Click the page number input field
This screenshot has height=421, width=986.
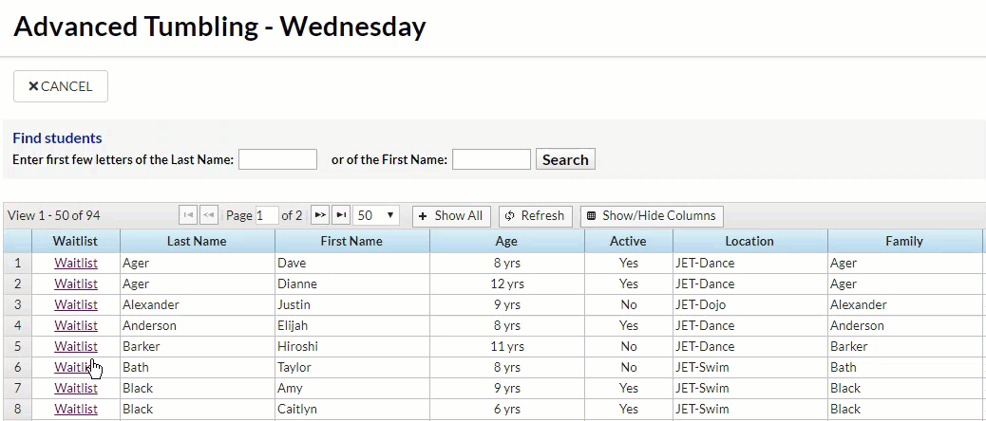click(x=267, y=216)
